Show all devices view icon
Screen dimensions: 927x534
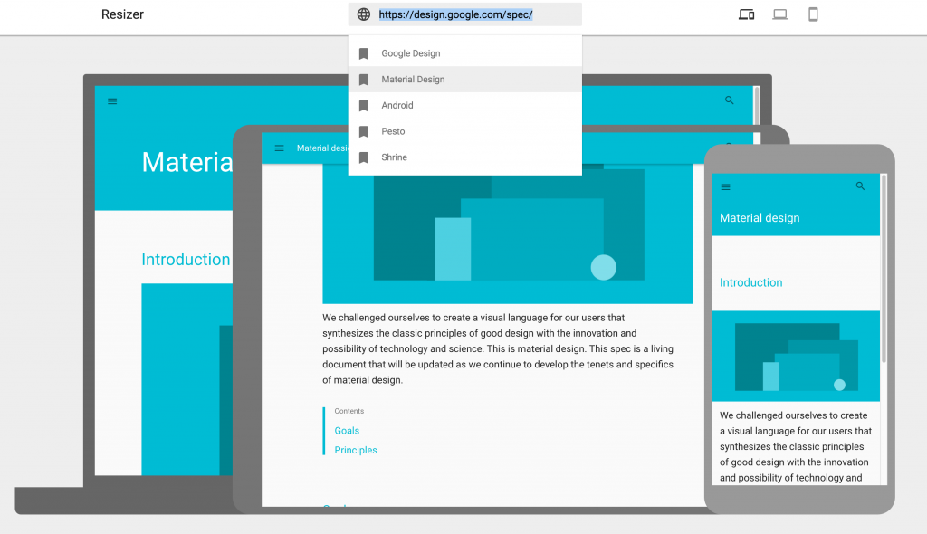(746, 14)
